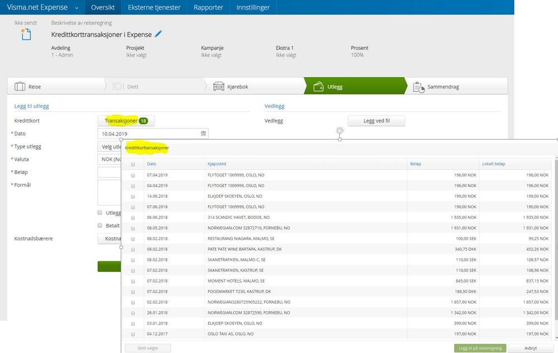Select the Diett plate step icon
Image resolution: width=558 pixels, height=353 pixels.
click(118, 87)
